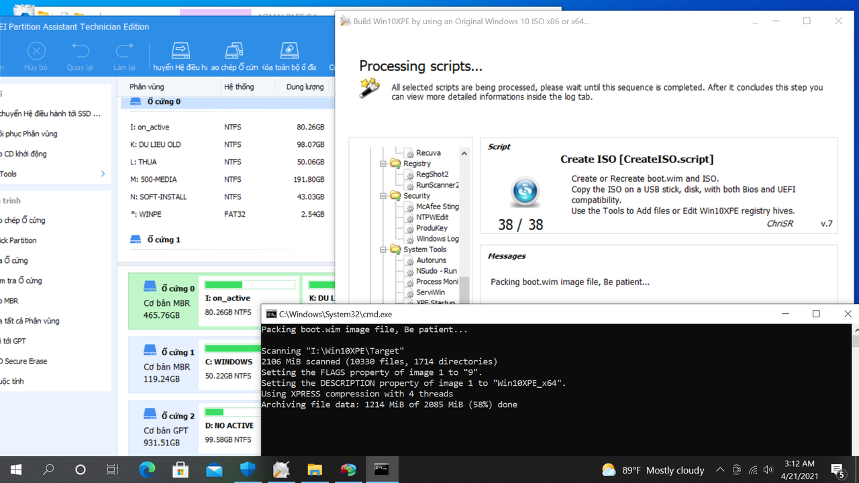
Task: Sort by the Phân vùng column header
Action: click(x=147, y=87)
